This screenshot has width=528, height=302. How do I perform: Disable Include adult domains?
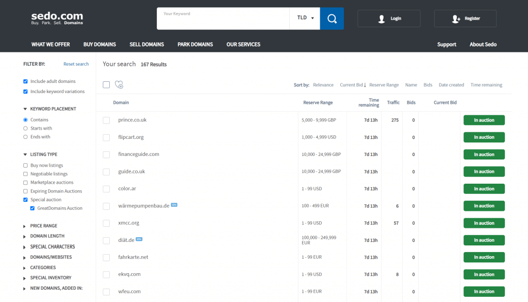coord(25,81)
